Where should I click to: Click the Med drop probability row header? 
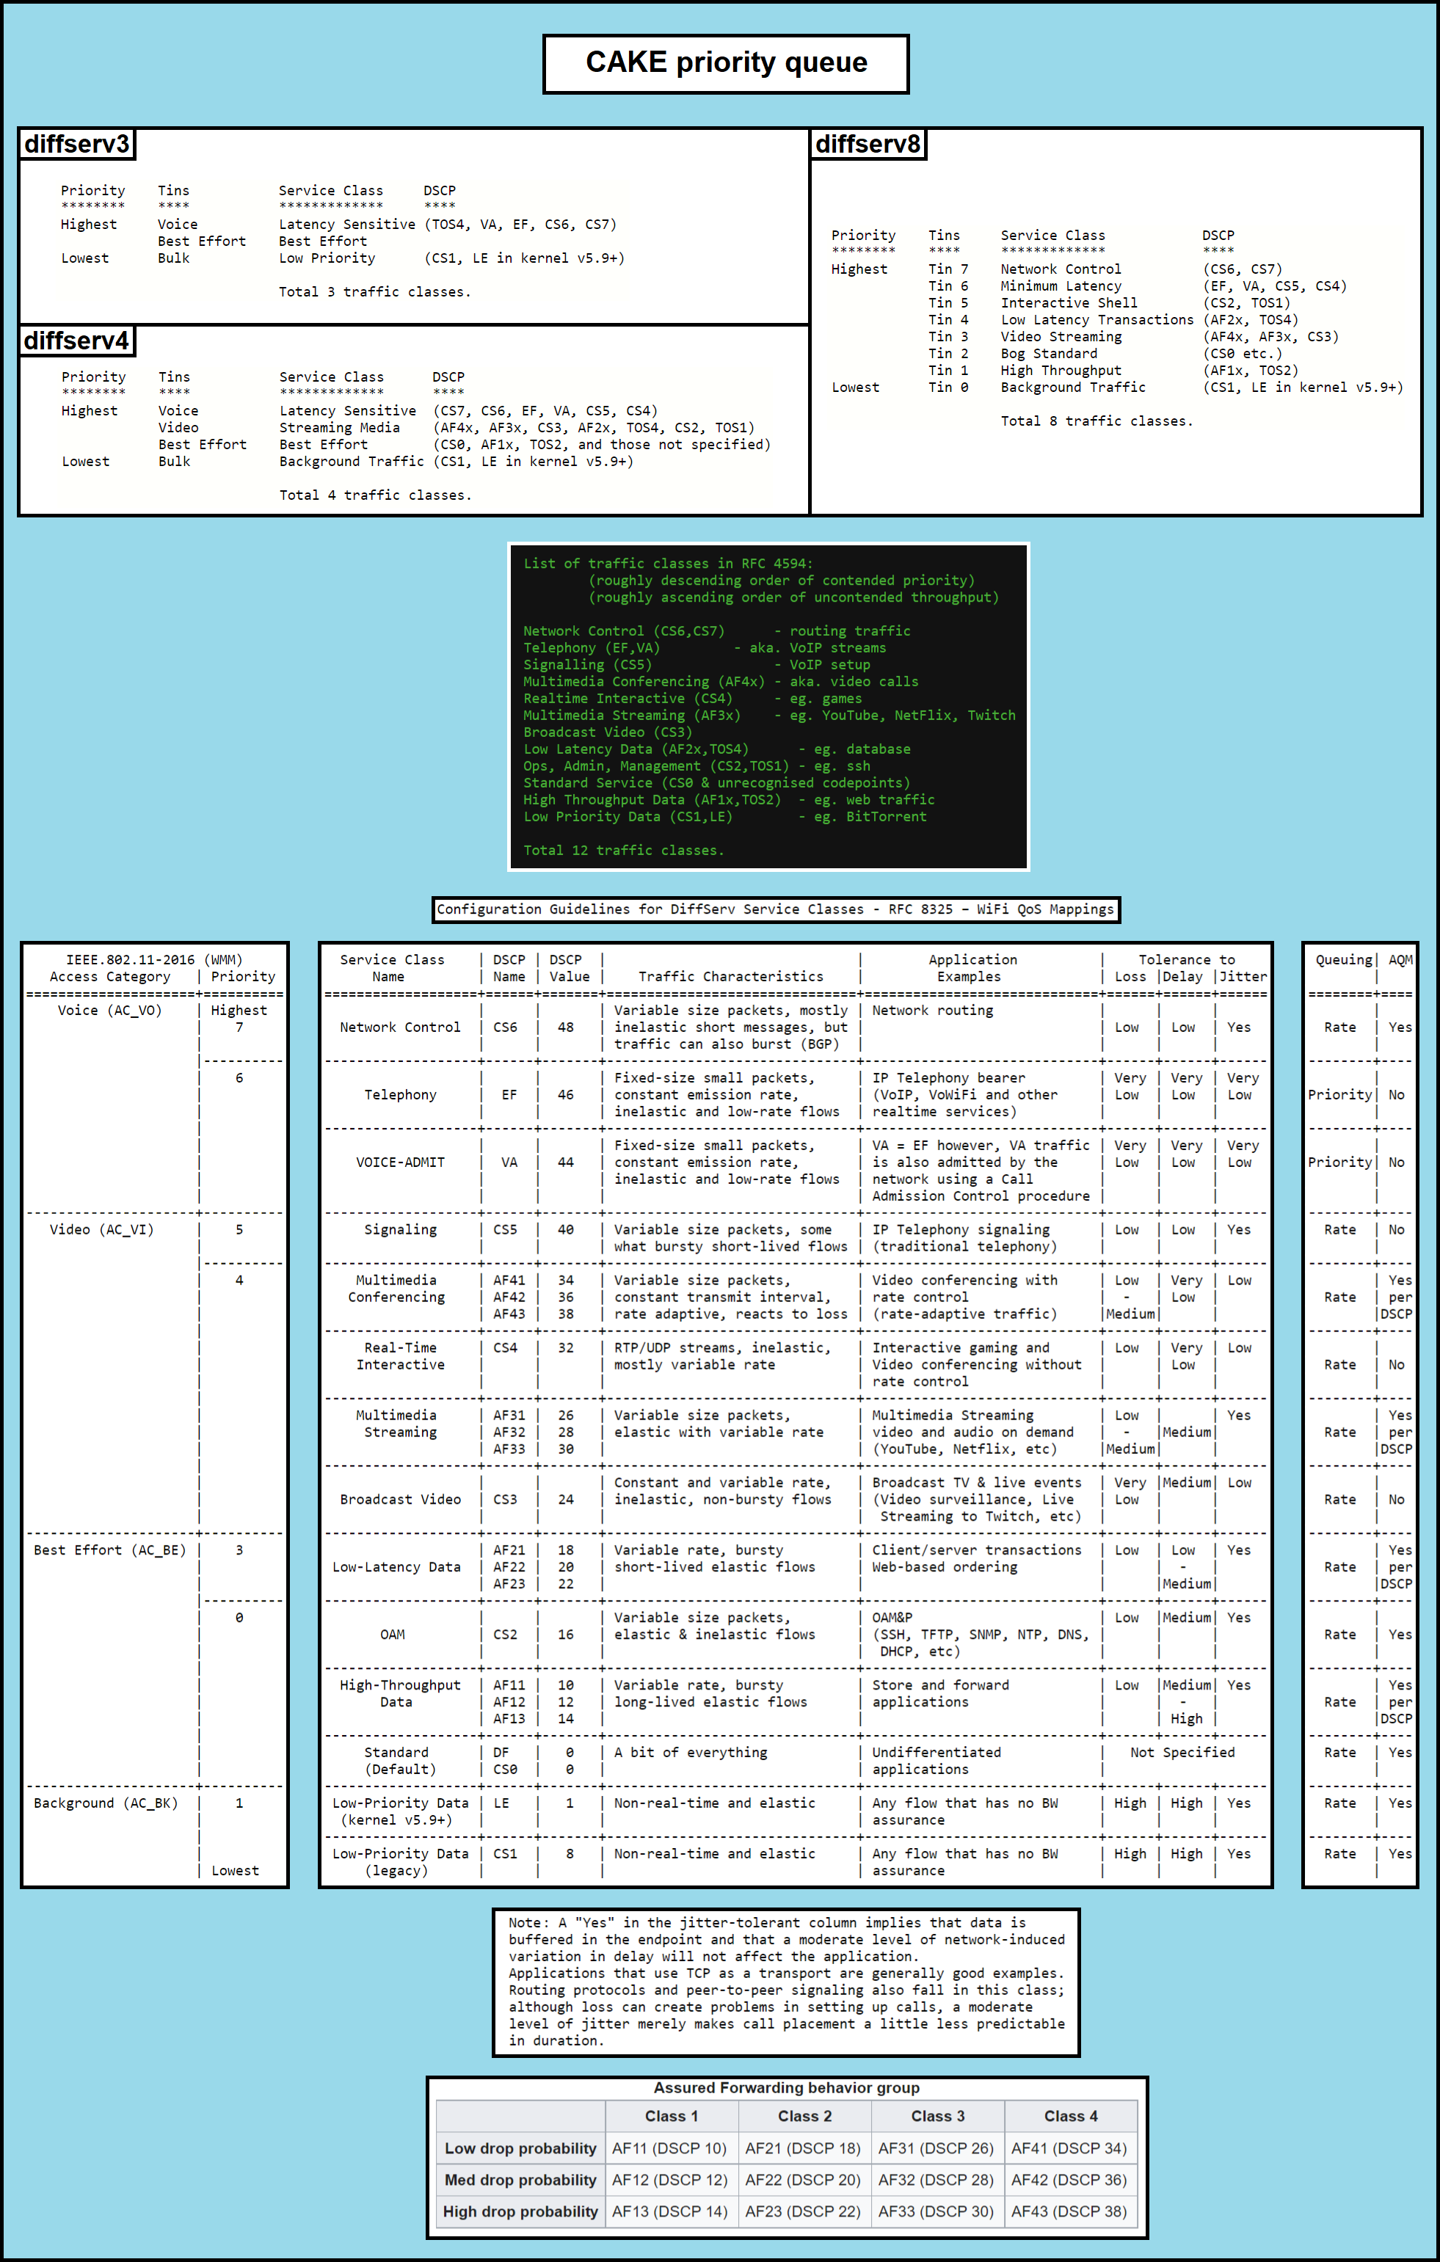point(520,2179)
